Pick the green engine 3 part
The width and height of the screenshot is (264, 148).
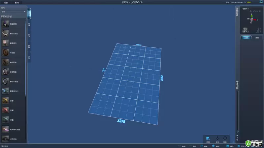pyautogui.click(x=5, y=120)
